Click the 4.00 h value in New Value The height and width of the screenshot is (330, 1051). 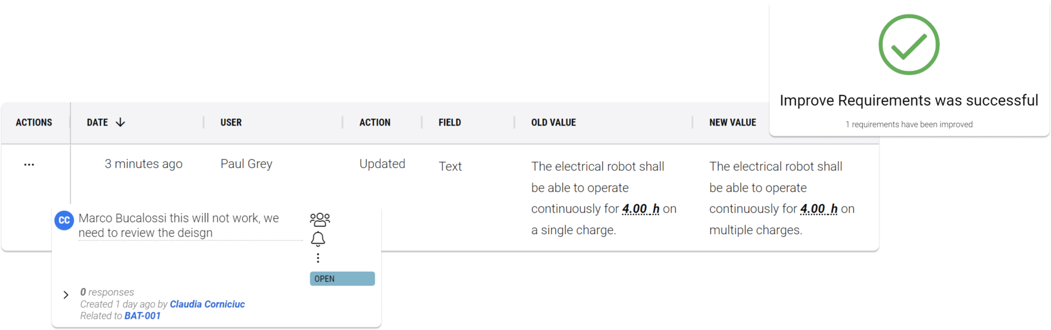pos(819,209)
